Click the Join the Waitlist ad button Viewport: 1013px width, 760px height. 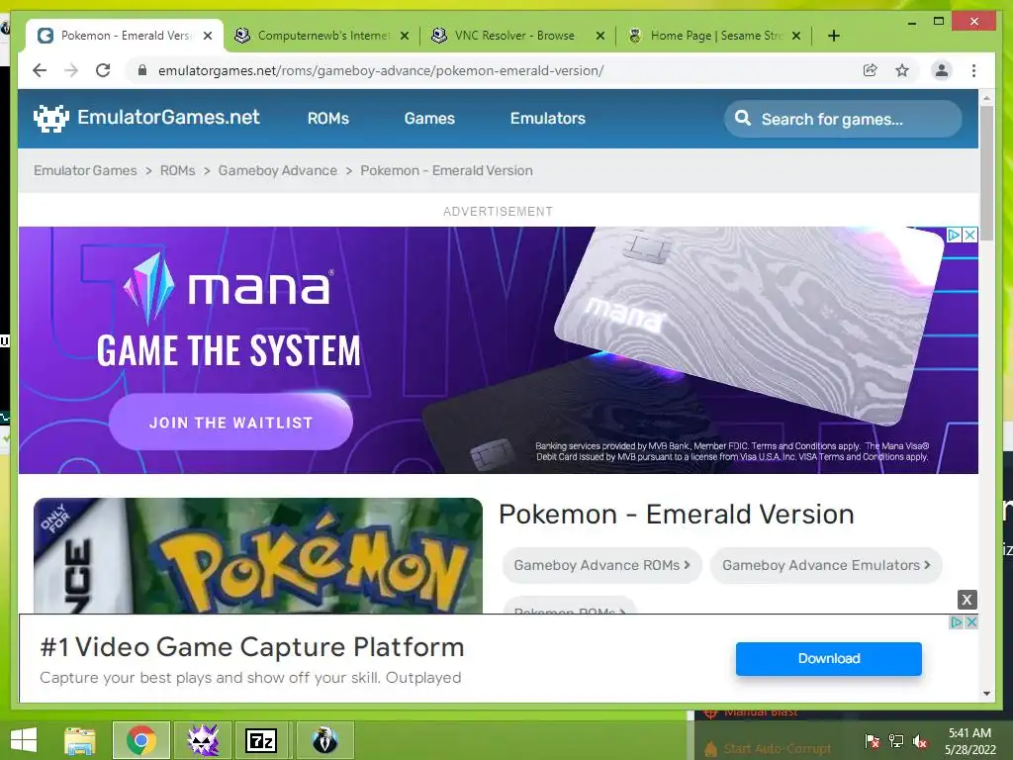pos(230,422)
